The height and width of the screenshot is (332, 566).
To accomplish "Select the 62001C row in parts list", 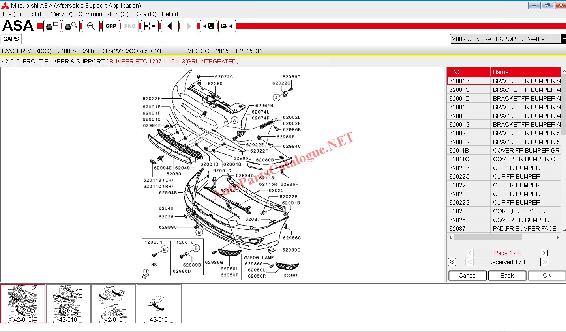I will pos(504,90).
